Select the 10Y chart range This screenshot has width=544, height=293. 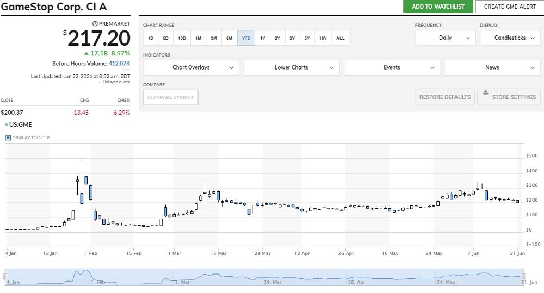click(323, 38)
